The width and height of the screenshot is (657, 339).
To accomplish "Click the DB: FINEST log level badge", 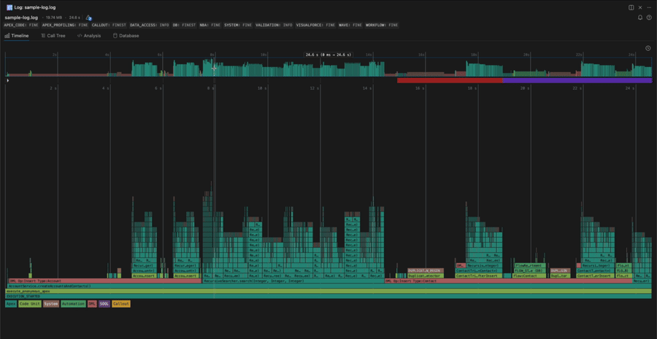I will click(x=185, y=25).
